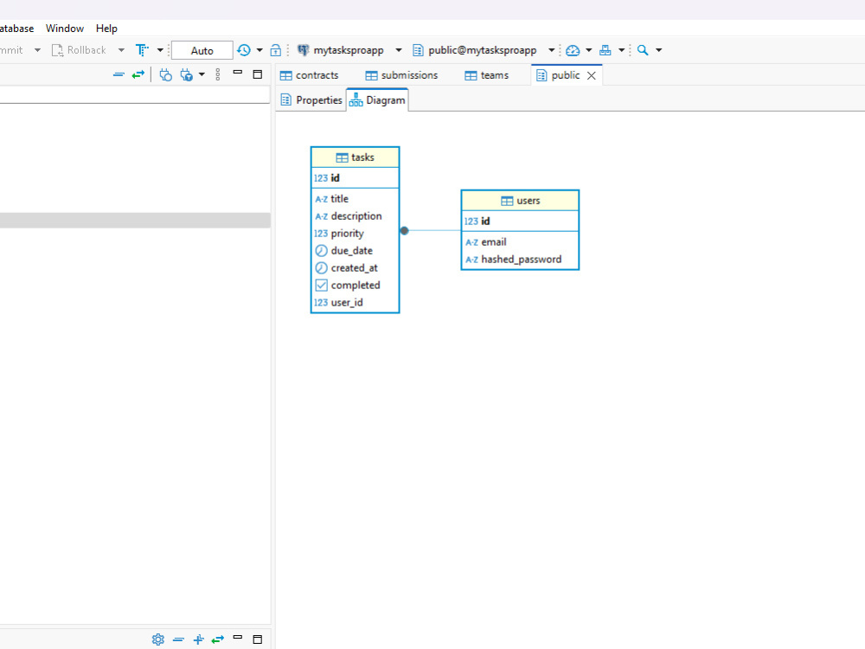Open the Rollback dropdown arrow
This screenshot has width=865, height=649.
[x=121, y=50]
